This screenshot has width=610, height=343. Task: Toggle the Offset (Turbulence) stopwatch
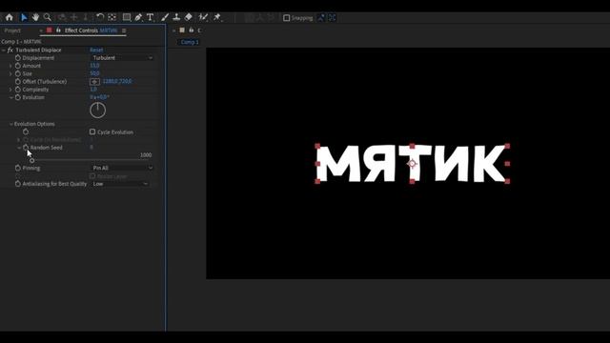(18, 82)
